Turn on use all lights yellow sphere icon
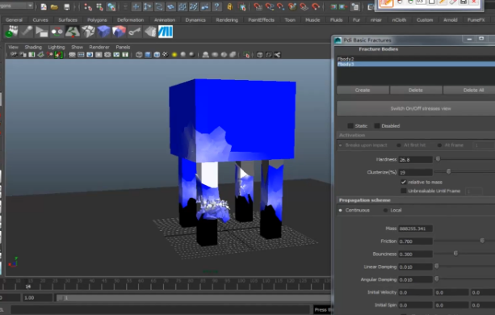This screenshot has width=495, height=315. [x=174, y=55]
